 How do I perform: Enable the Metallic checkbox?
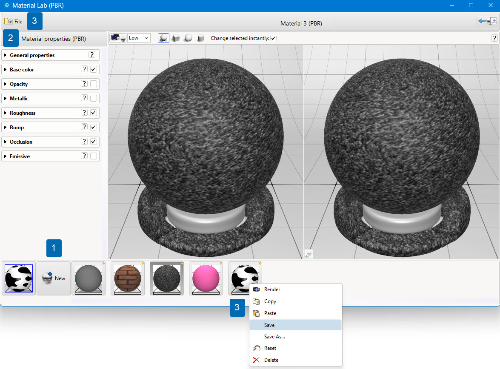[94, 98]
